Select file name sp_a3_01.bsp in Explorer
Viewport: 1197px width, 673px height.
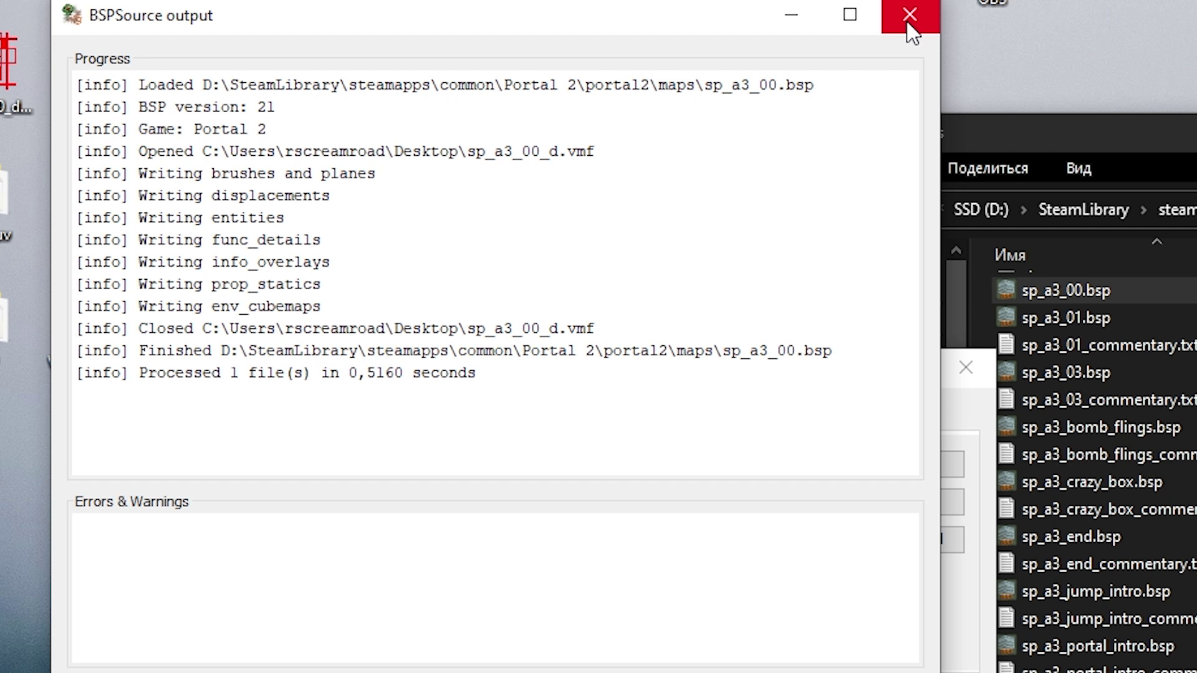[x=1066, y=318]
